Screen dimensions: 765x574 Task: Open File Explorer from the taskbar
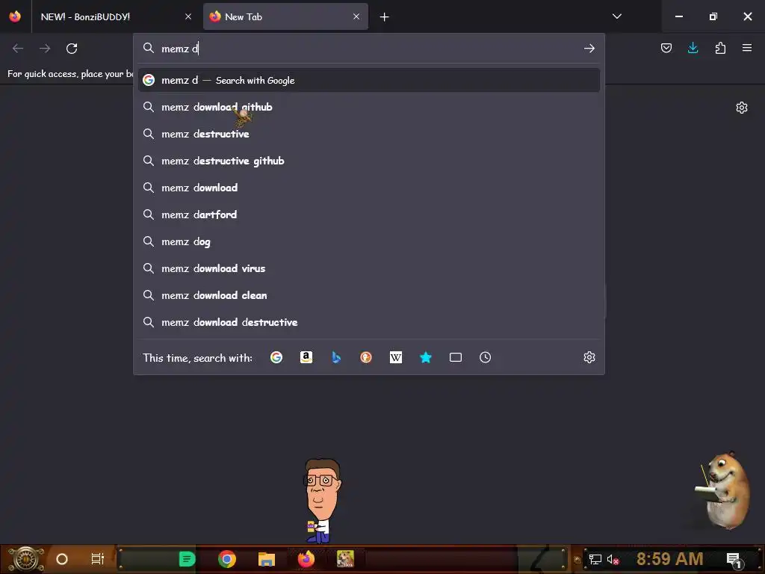coord(267,559)
